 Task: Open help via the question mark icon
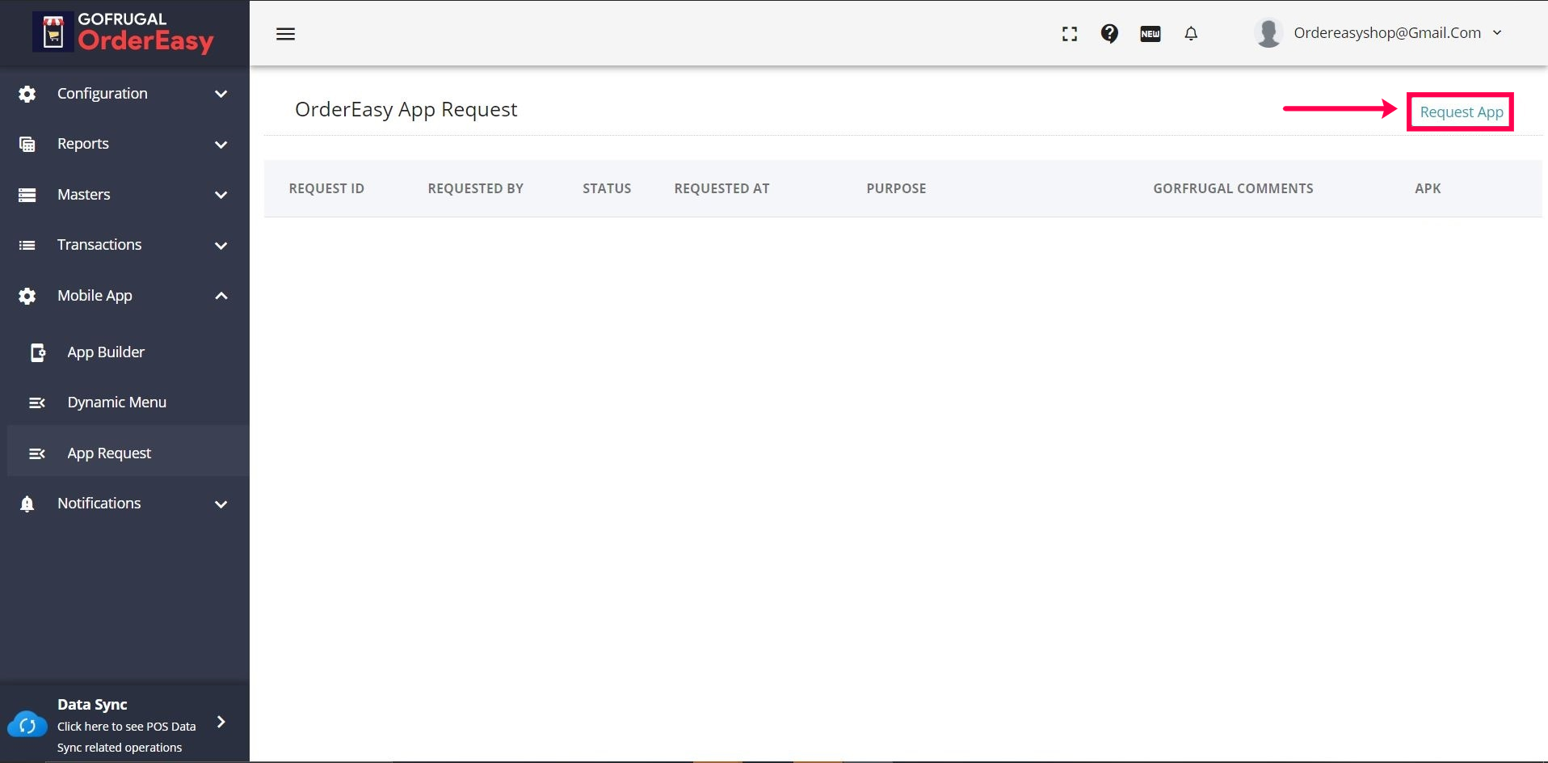pyautogui.click(x=1109, y=33)
